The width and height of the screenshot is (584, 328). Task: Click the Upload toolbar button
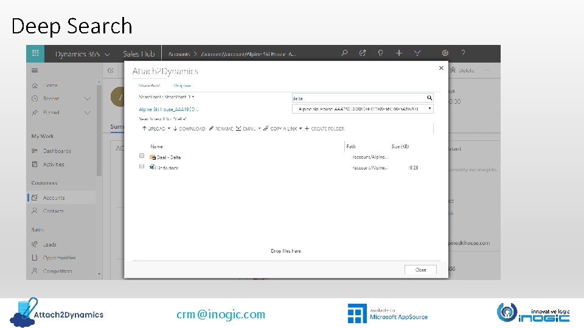click(153, 129)
